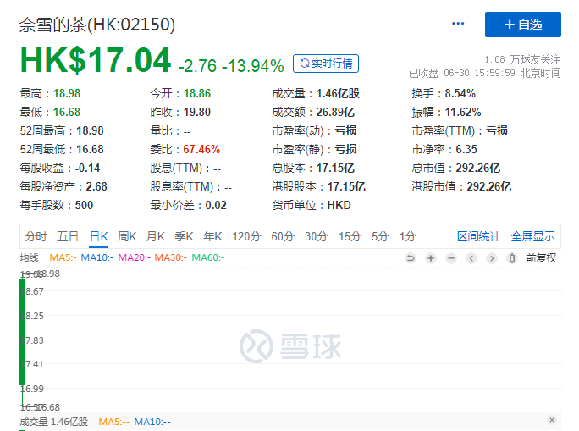Screen dimensions: 579x431
Task: Add stock via 自选 button
Action: tap(523, 25)
